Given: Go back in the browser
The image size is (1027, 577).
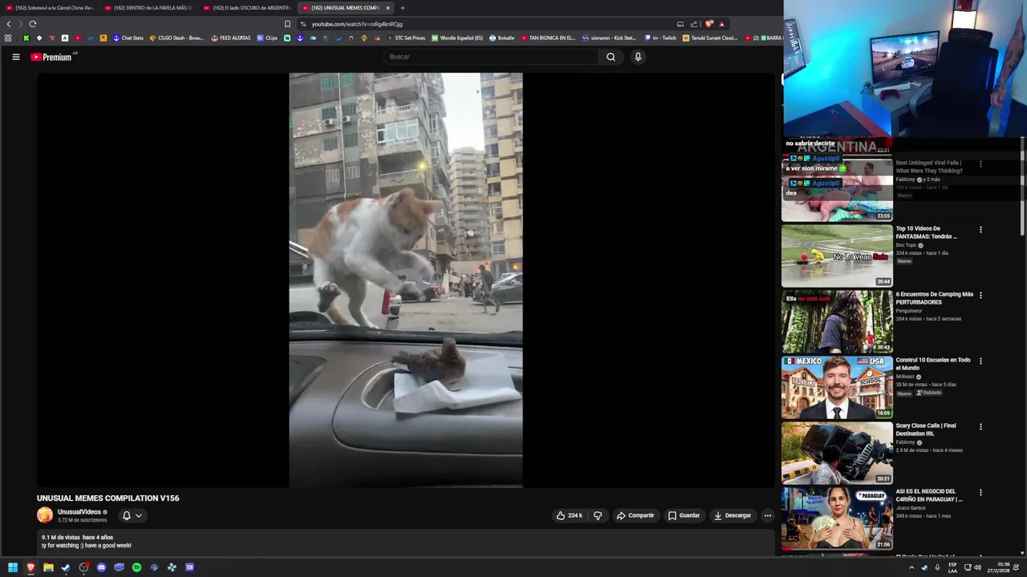Looking at the screenshot, I should pos(9,24).
